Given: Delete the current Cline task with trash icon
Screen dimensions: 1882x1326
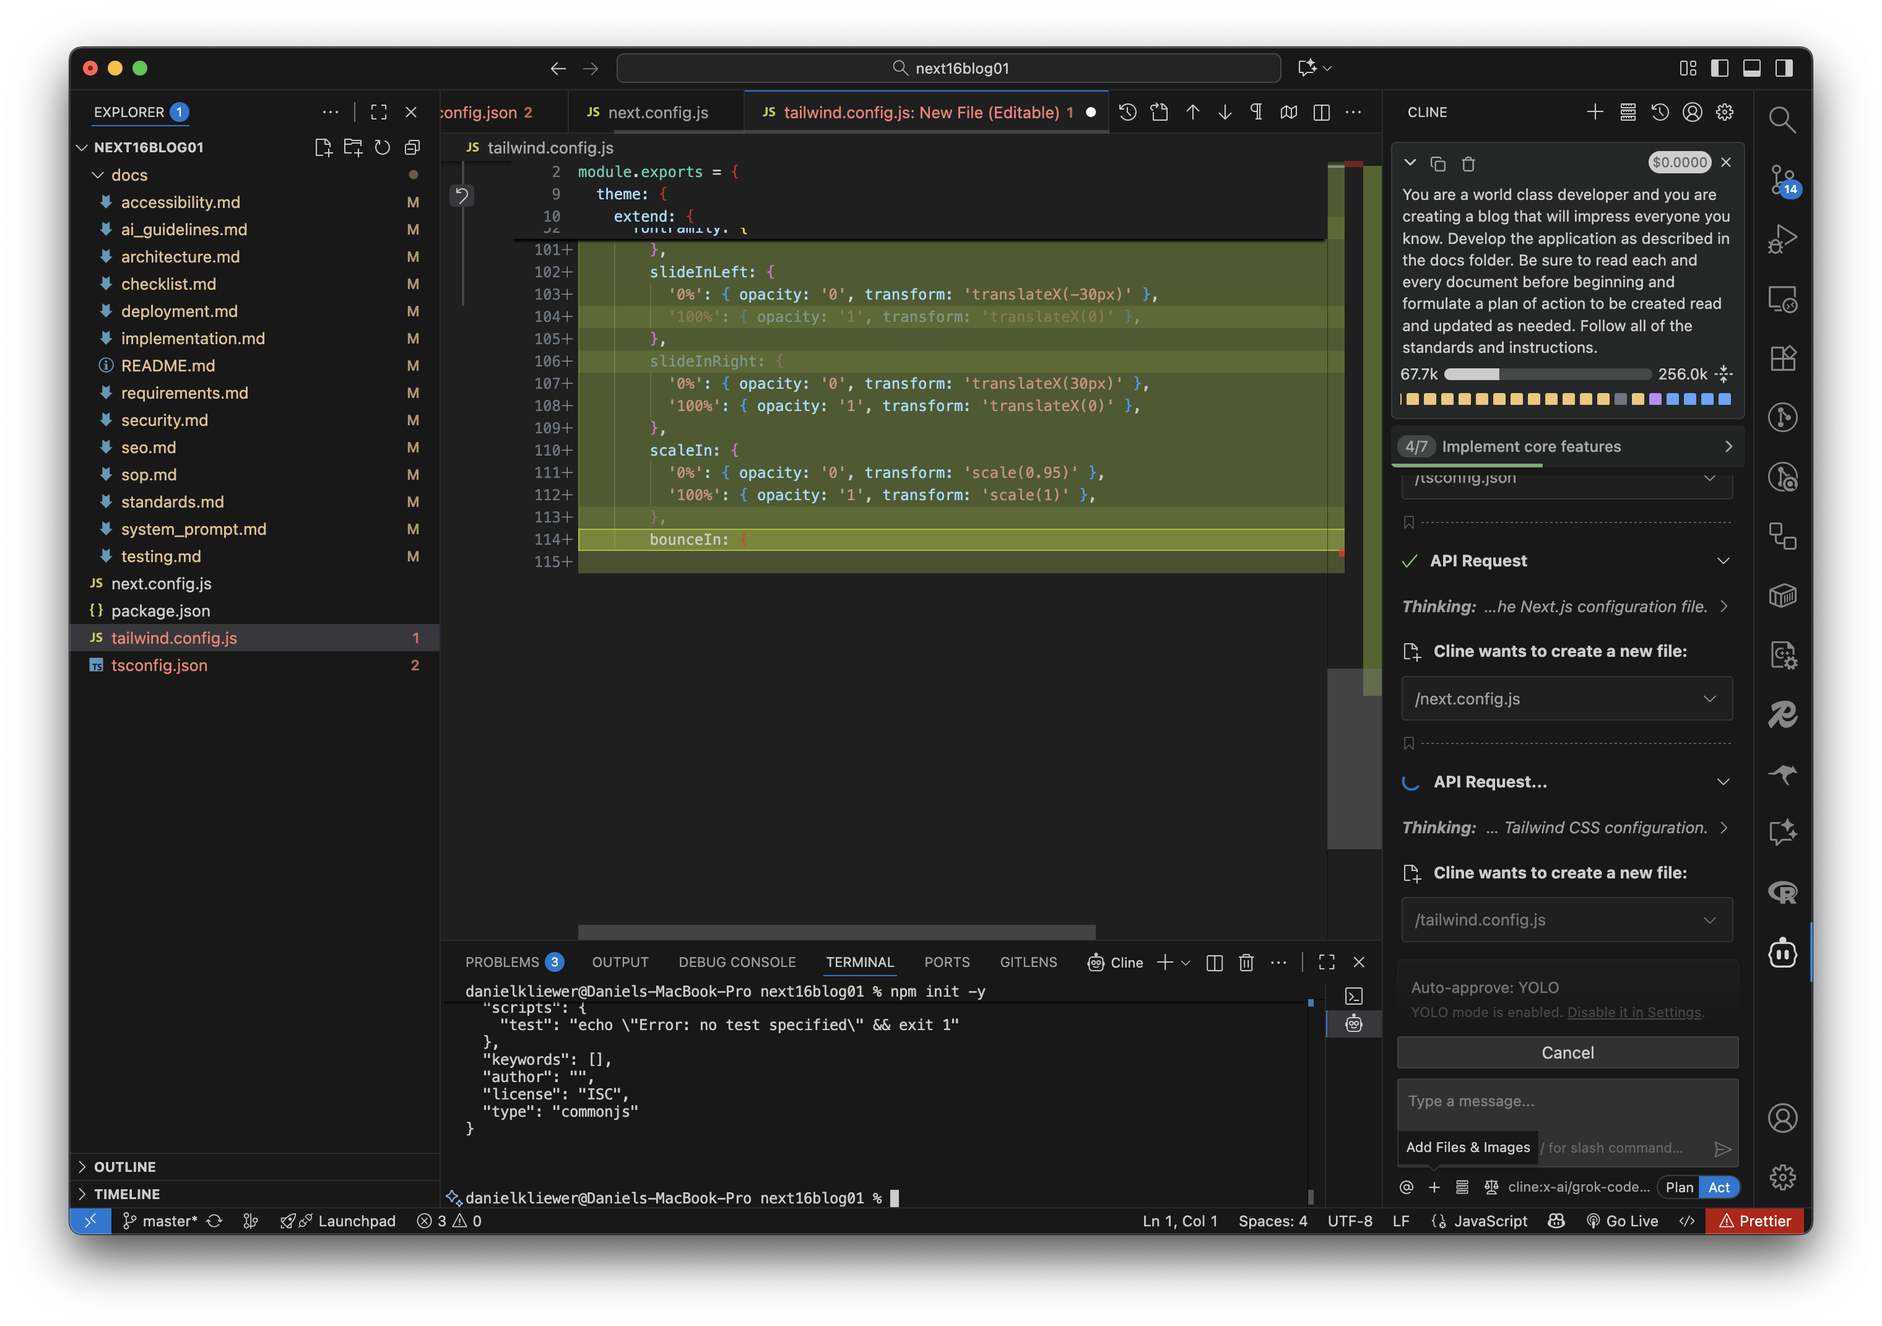Looking at the screenshot, I should (x=1468, y=164).
